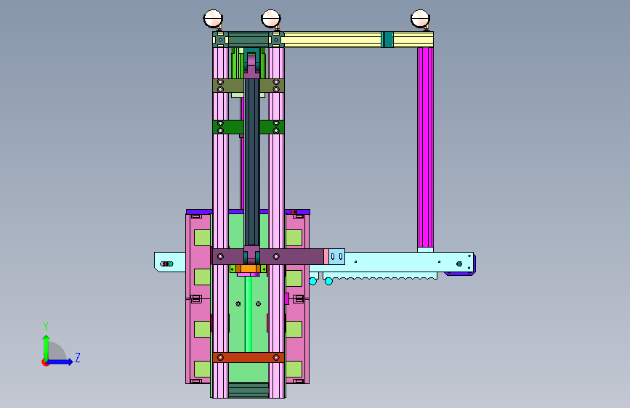
Task: Click the red origin ball of the triad
Action: tap(44, 362)
